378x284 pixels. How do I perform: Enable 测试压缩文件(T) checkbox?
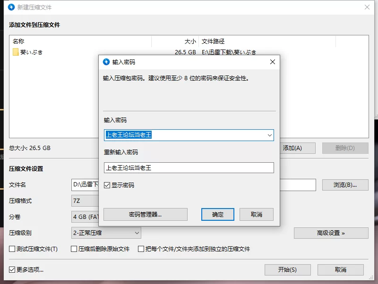[12, 249]
